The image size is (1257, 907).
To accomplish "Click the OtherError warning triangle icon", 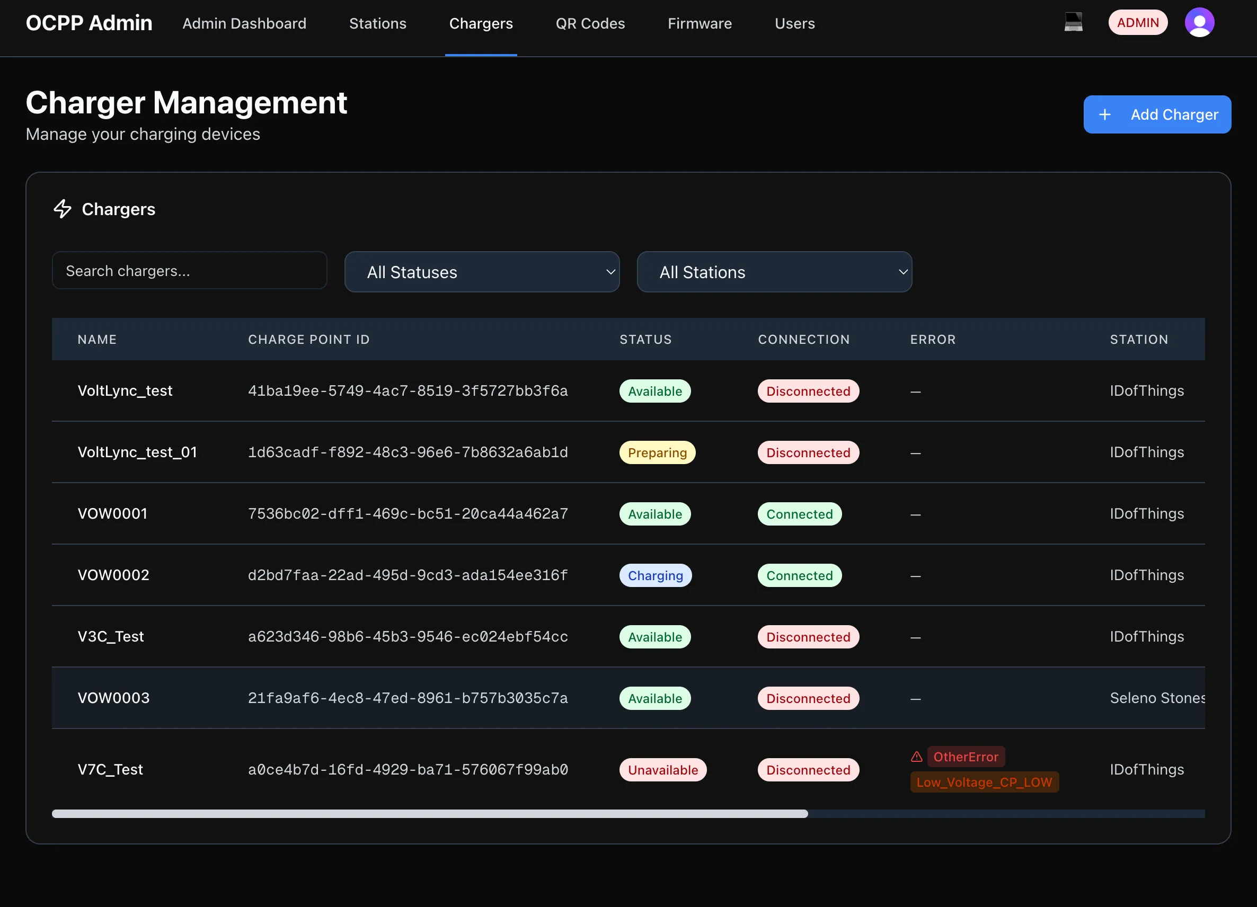I will [x=917, y=757].
